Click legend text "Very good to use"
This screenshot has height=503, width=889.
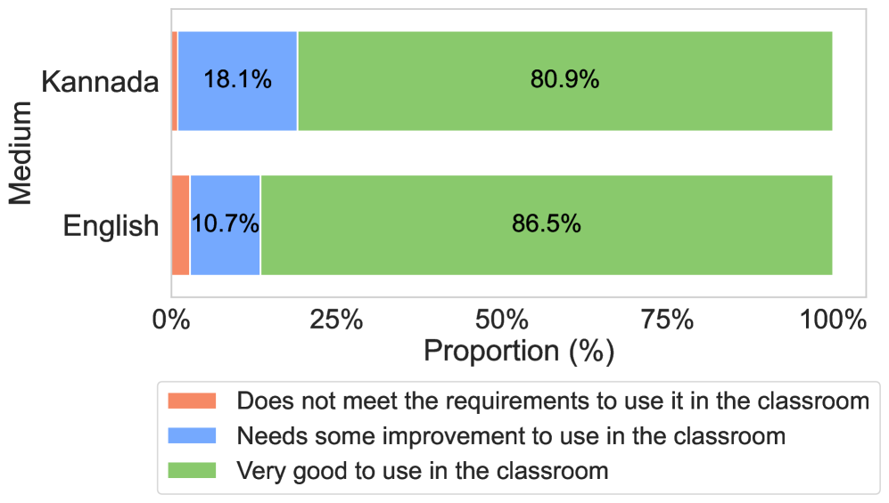422,470
